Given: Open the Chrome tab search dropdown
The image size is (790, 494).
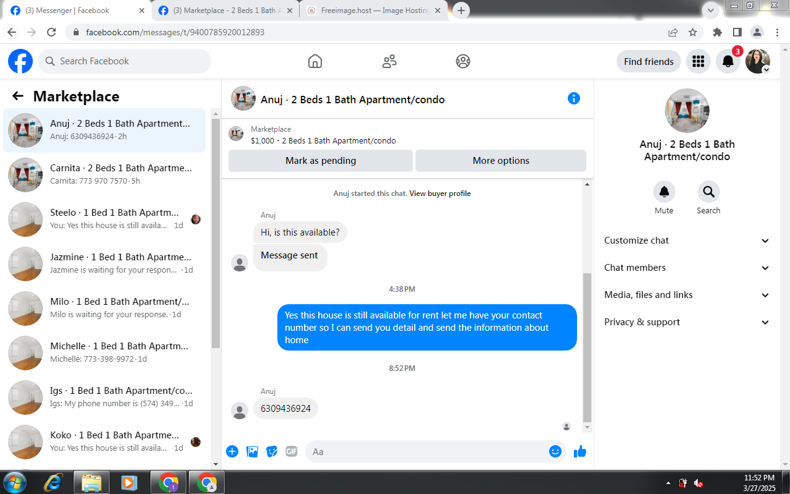Looking at the screenshot, I should [x=710, y=11].
